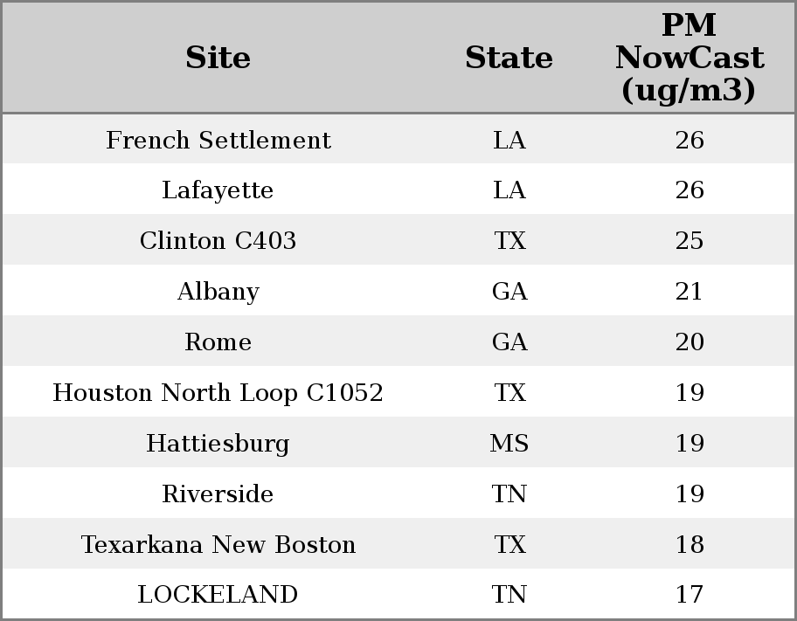Click the GA state cell for Albany
Image resolution: width=797 pixels, height=621 pixels.
509,292
